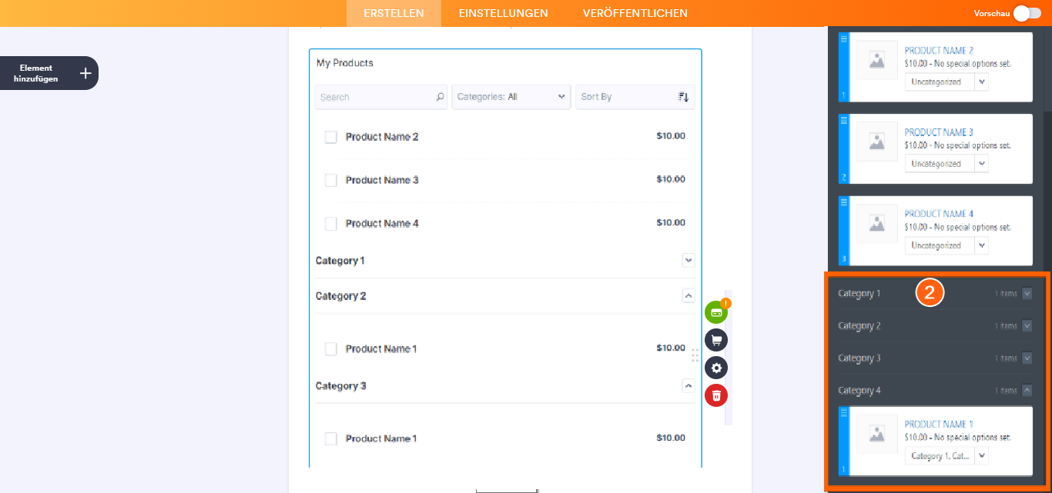The height and width of the screenshot is (493, 1052).
Task: Collapse Category 2 in the form preview
Action: (x=688, y=295)
